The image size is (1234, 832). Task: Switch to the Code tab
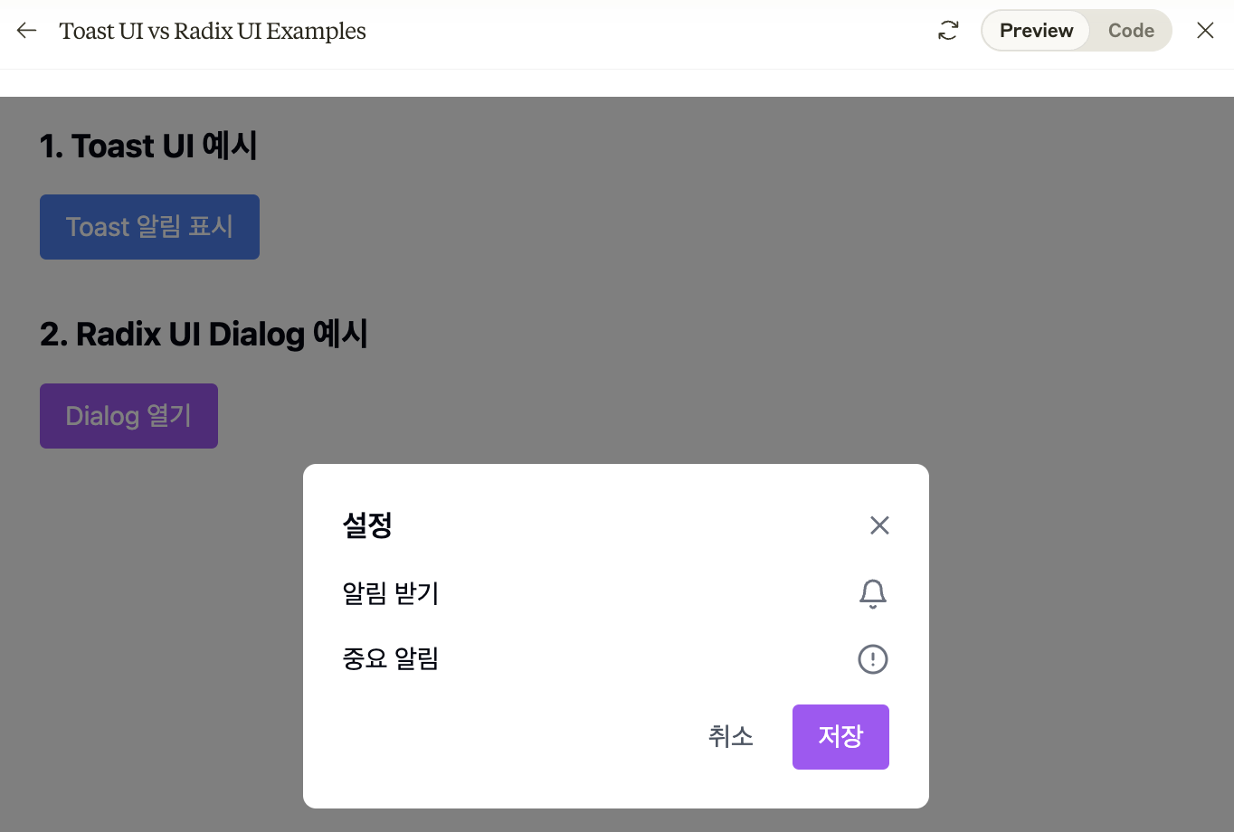[x=1130, y=30]
